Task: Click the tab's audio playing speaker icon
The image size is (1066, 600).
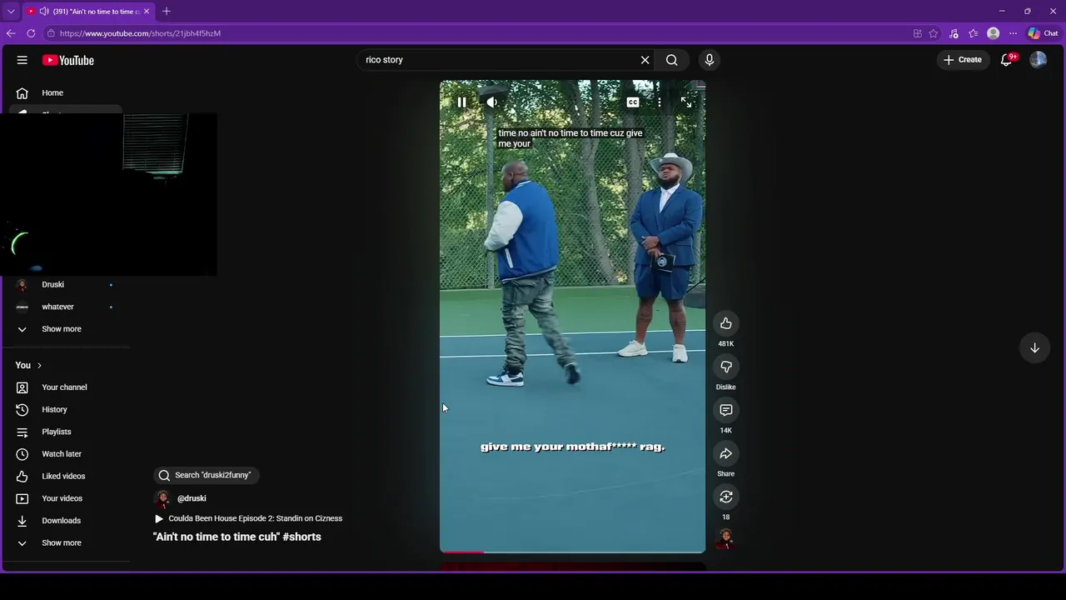Action: click(43, 12)
